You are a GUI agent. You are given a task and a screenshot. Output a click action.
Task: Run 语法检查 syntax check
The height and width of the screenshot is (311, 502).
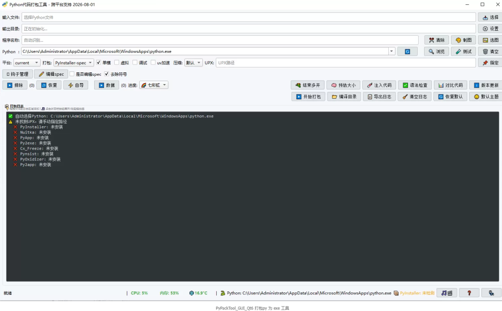[415, 85]
